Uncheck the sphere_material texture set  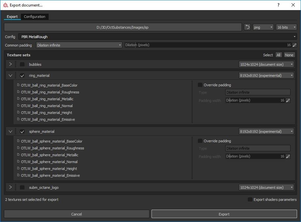coord(22,132)
